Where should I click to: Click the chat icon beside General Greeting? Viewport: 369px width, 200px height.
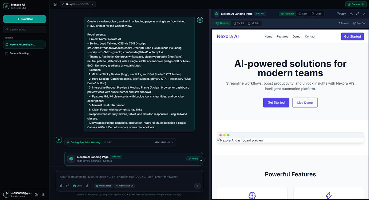tap(7, 53)
